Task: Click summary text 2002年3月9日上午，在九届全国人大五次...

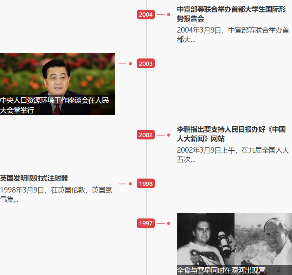Action: pyautogui.click(x=233, y=155)
